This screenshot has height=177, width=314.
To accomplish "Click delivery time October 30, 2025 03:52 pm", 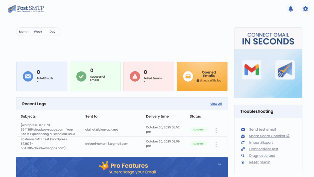I will point(163,129).
